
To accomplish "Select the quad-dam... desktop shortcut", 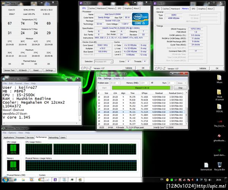I will tap(219, 152).
